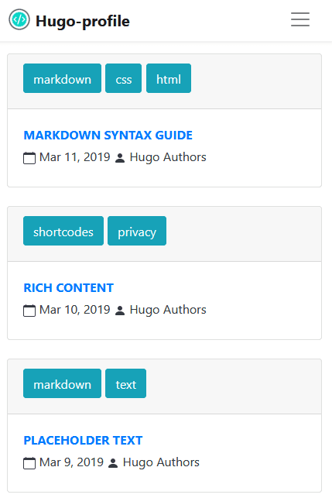Click author icon on Placeholder Text card

(x=113, y=463)
